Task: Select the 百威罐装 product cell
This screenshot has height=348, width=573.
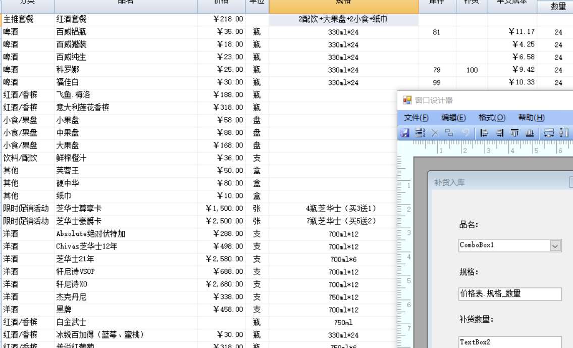Action: click(126, 44)
